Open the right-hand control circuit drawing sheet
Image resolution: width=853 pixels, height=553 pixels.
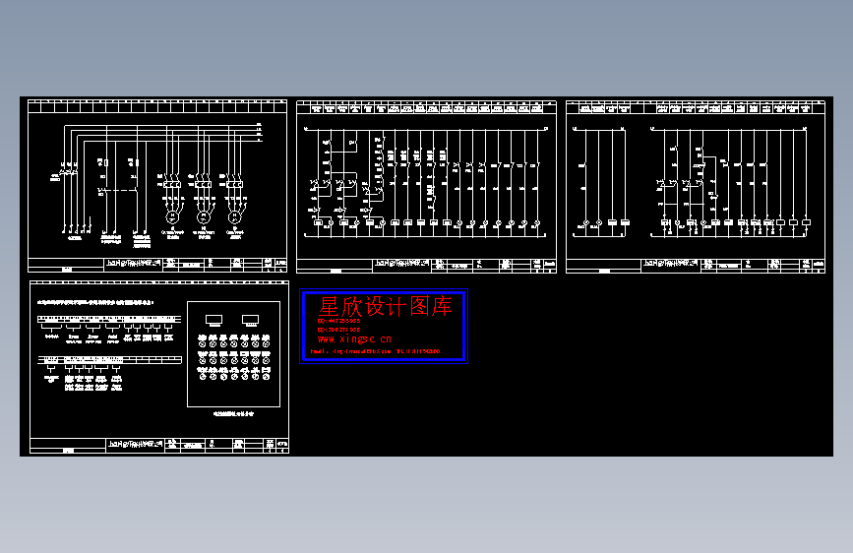(696, 187)
